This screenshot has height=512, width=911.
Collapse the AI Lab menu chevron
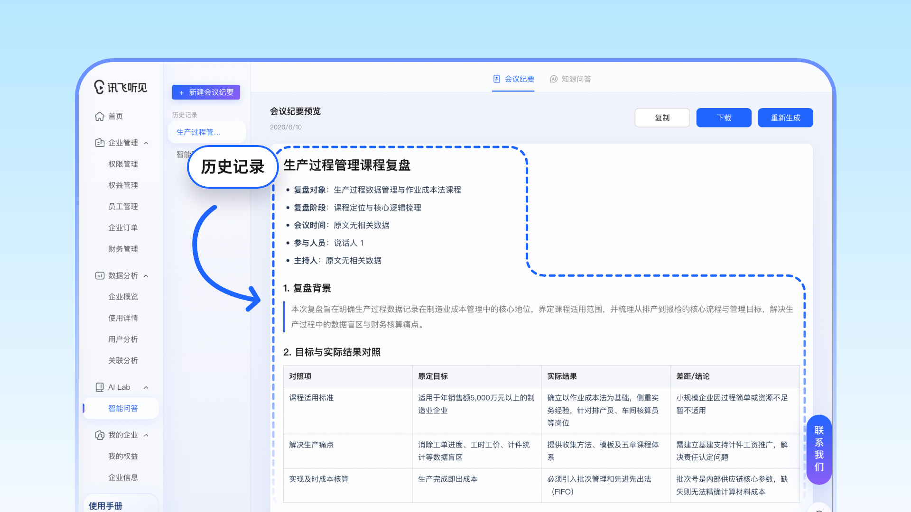[x=146, y=388]
